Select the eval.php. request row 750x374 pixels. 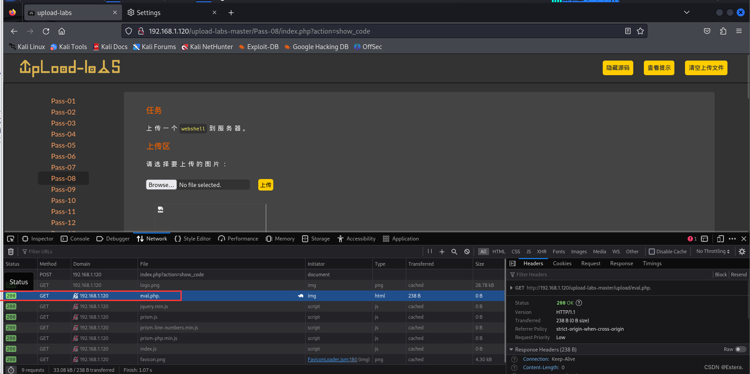[254, 296]
